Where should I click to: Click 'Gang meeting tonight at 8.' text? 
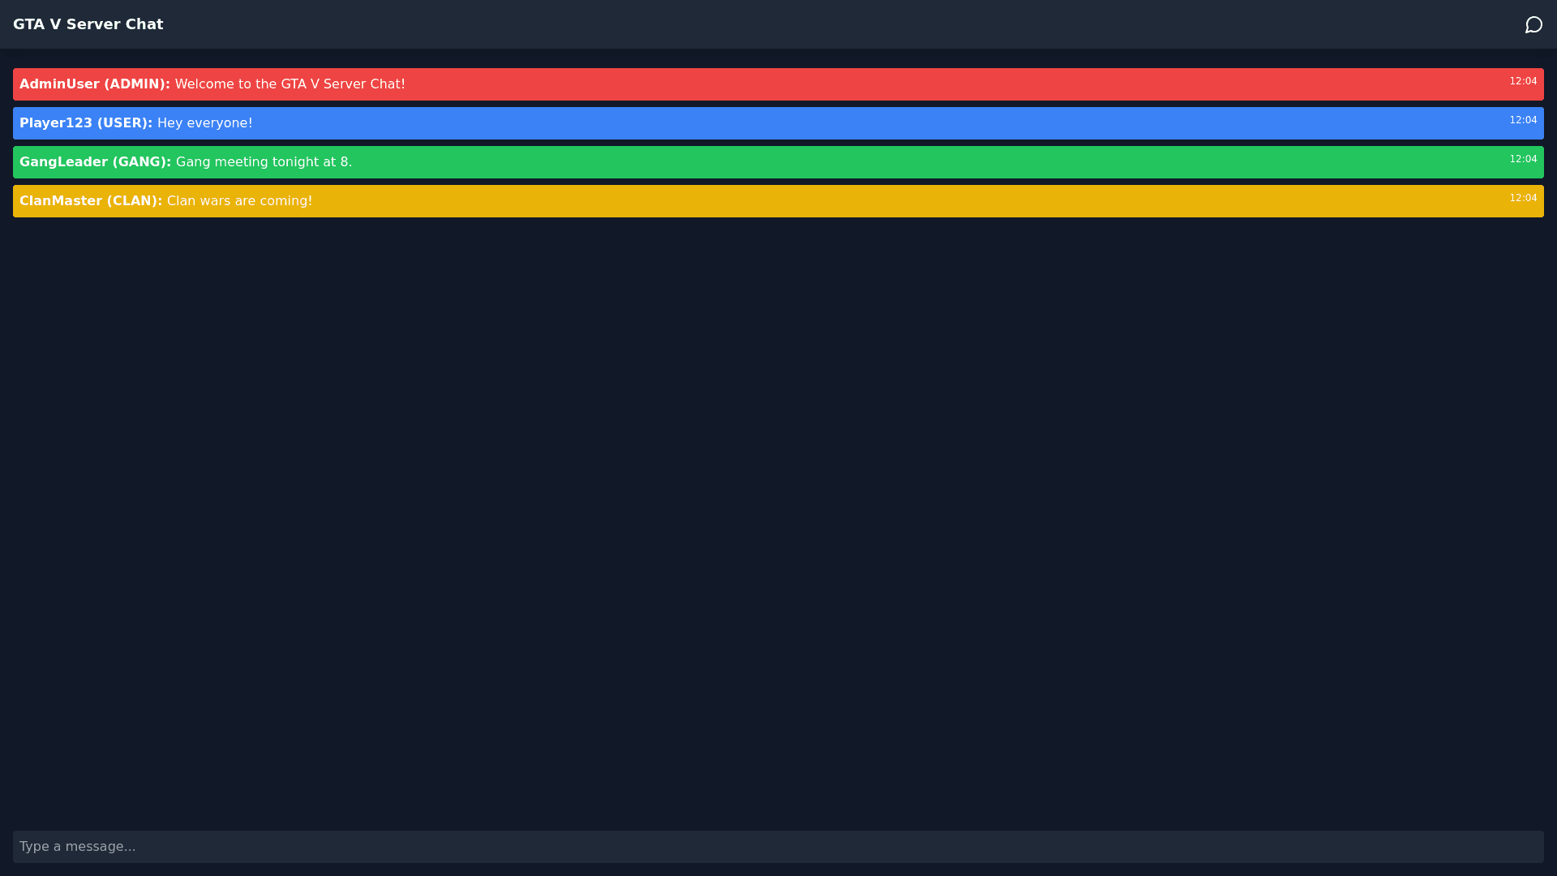pos(264,162)
